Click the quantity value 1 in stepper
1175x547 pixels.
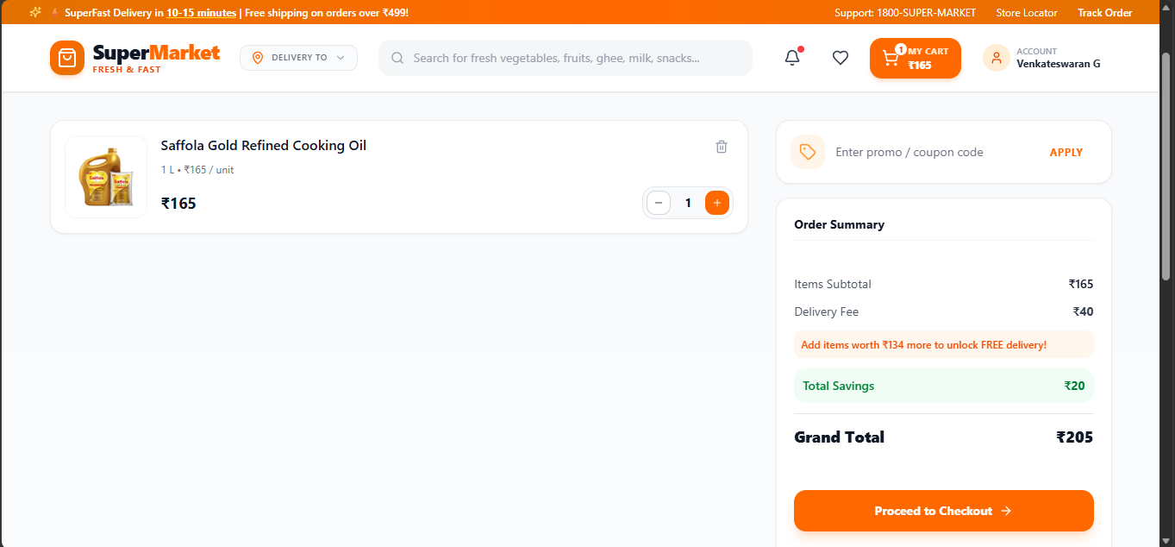coord(688,203)
